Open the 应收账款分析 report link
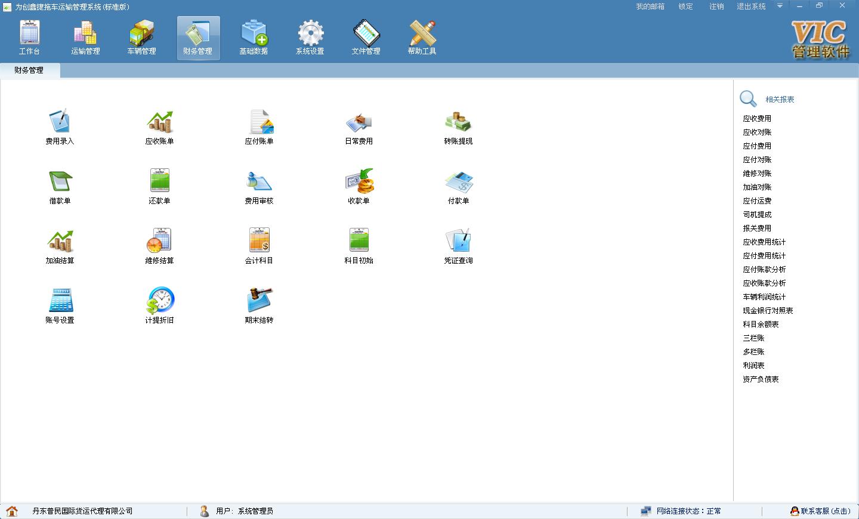This screenshot has height=519, width=859. [x=764, y=283]
